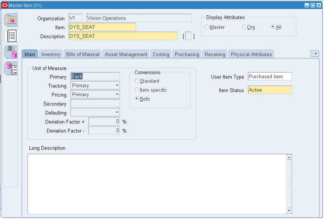The image size is (324, 219).
Task: Choose the Org display attributes option
Action: coord(244,27)
